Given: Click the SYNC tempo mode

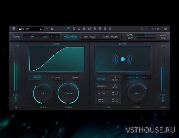Looking at the screenshot, I should tap(32, 37).
